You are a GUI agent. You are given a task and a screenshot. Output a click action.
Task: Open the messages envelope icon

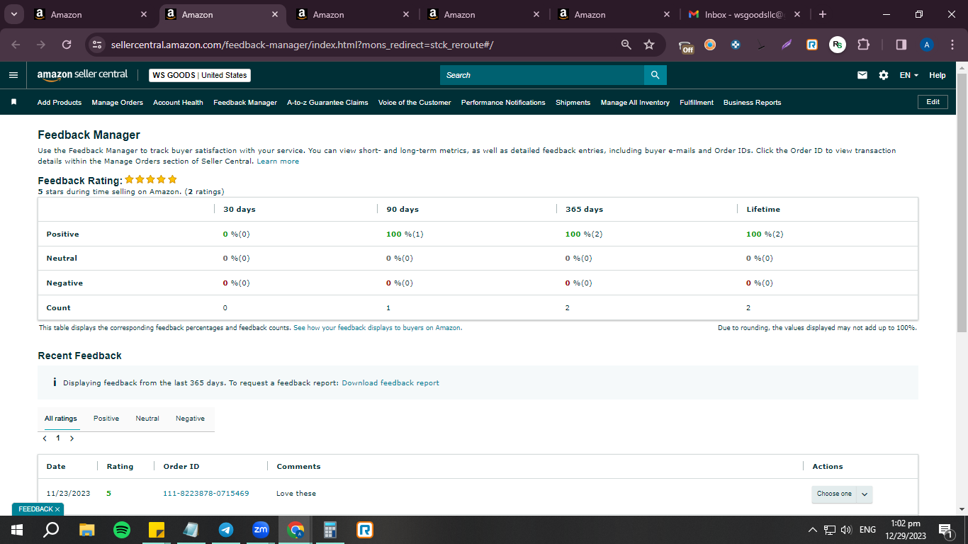pos(862,75)
